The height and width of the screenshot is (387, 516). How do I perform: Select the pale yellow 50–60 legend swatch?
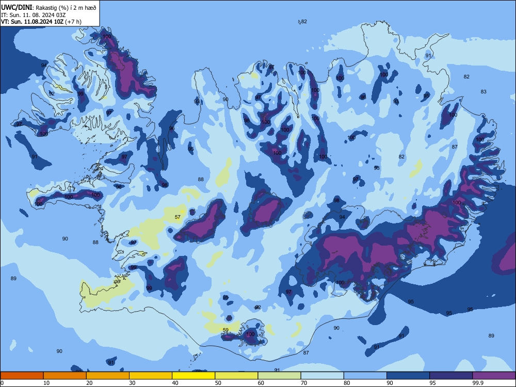(236, 376)
